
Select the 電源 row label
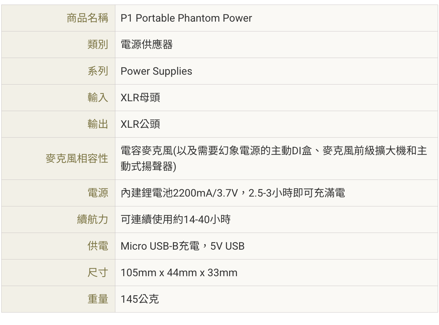coord(98,193)
